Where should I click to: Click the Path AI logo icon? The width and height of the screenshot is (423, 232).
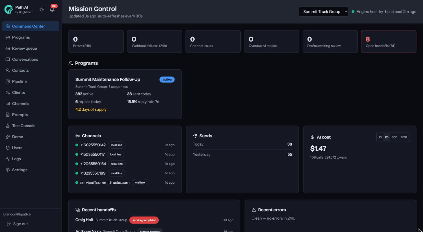[9, 9]
